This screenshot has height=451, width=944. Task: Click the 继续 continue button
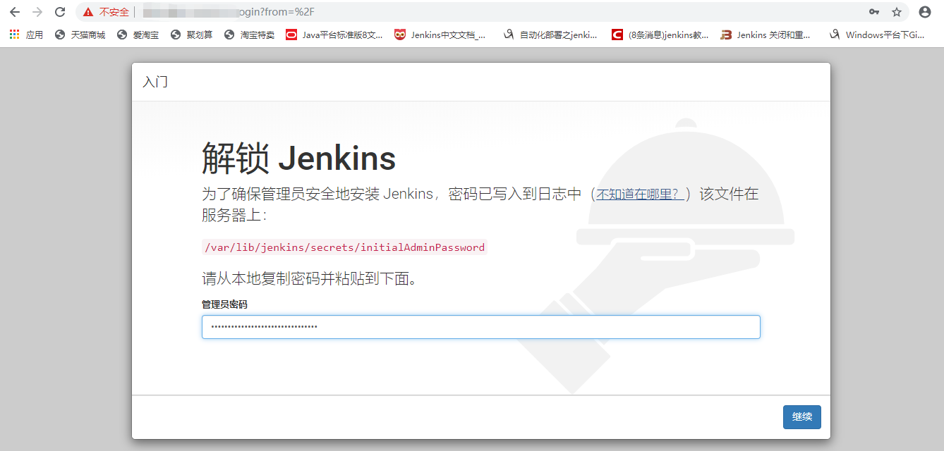point(802,417)
